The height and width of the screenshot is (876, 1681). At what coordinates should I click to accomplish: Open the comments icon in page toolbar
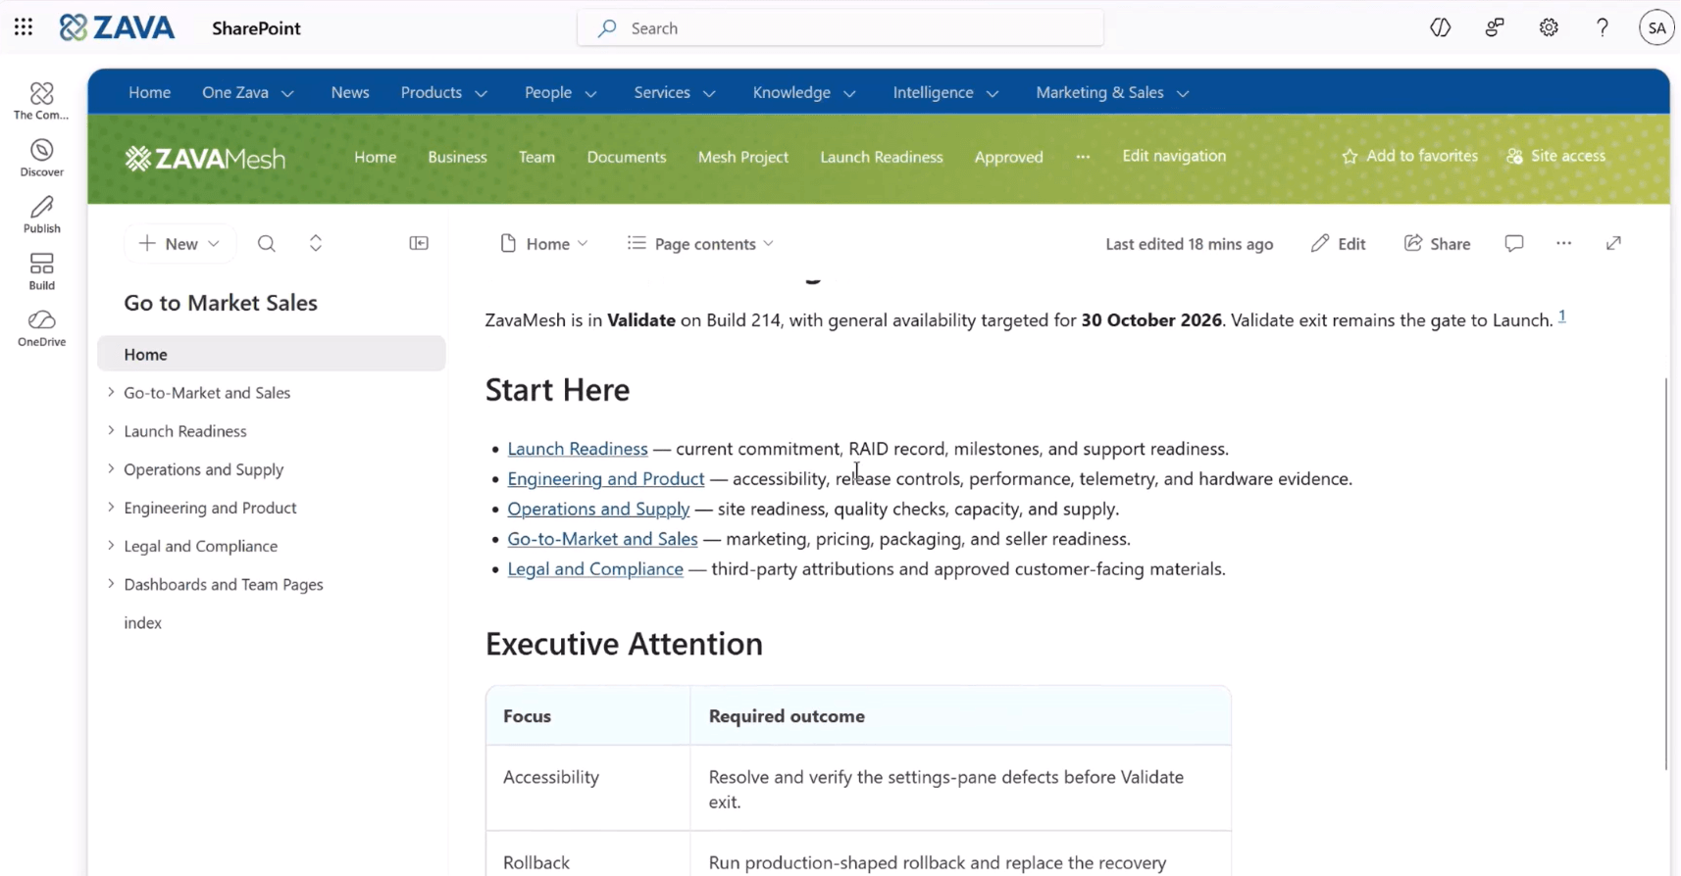click(1514, 243)
